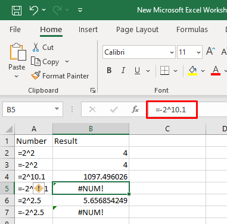Toggle Italic formatting

tap(123, 70)
